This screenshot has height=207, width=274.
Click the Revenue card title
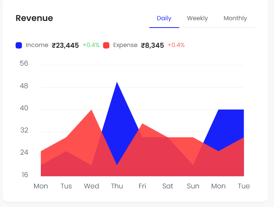pyautogui.click(x=34, y=18)
